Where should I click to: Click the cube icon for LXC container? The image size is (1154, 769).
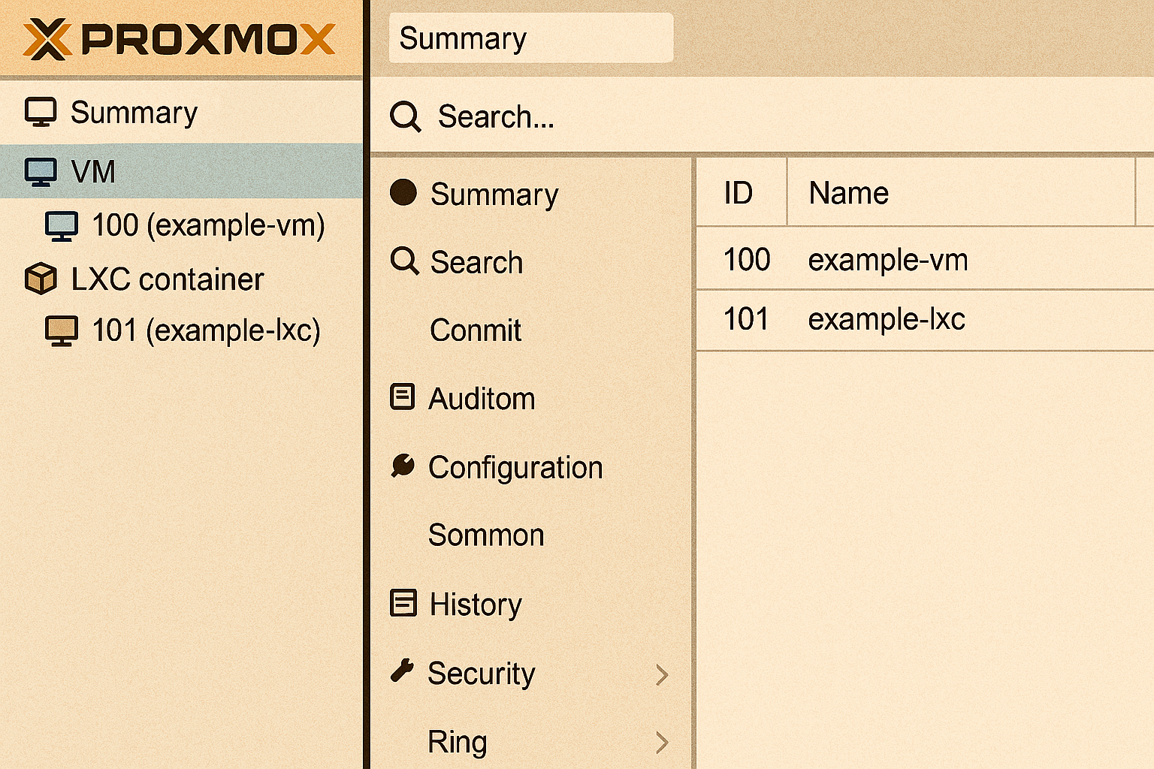pyautogui.click(x=41, y=279)
